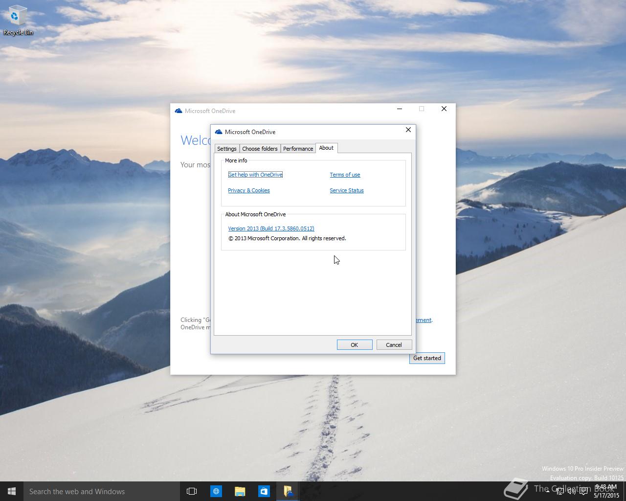626x501 pixels.
Task: Open the Windows Start menu
Action: (12, 491)
